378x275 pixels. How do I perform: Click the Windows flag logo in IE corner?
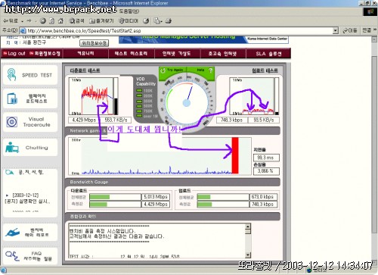click(x=370, y=11)
